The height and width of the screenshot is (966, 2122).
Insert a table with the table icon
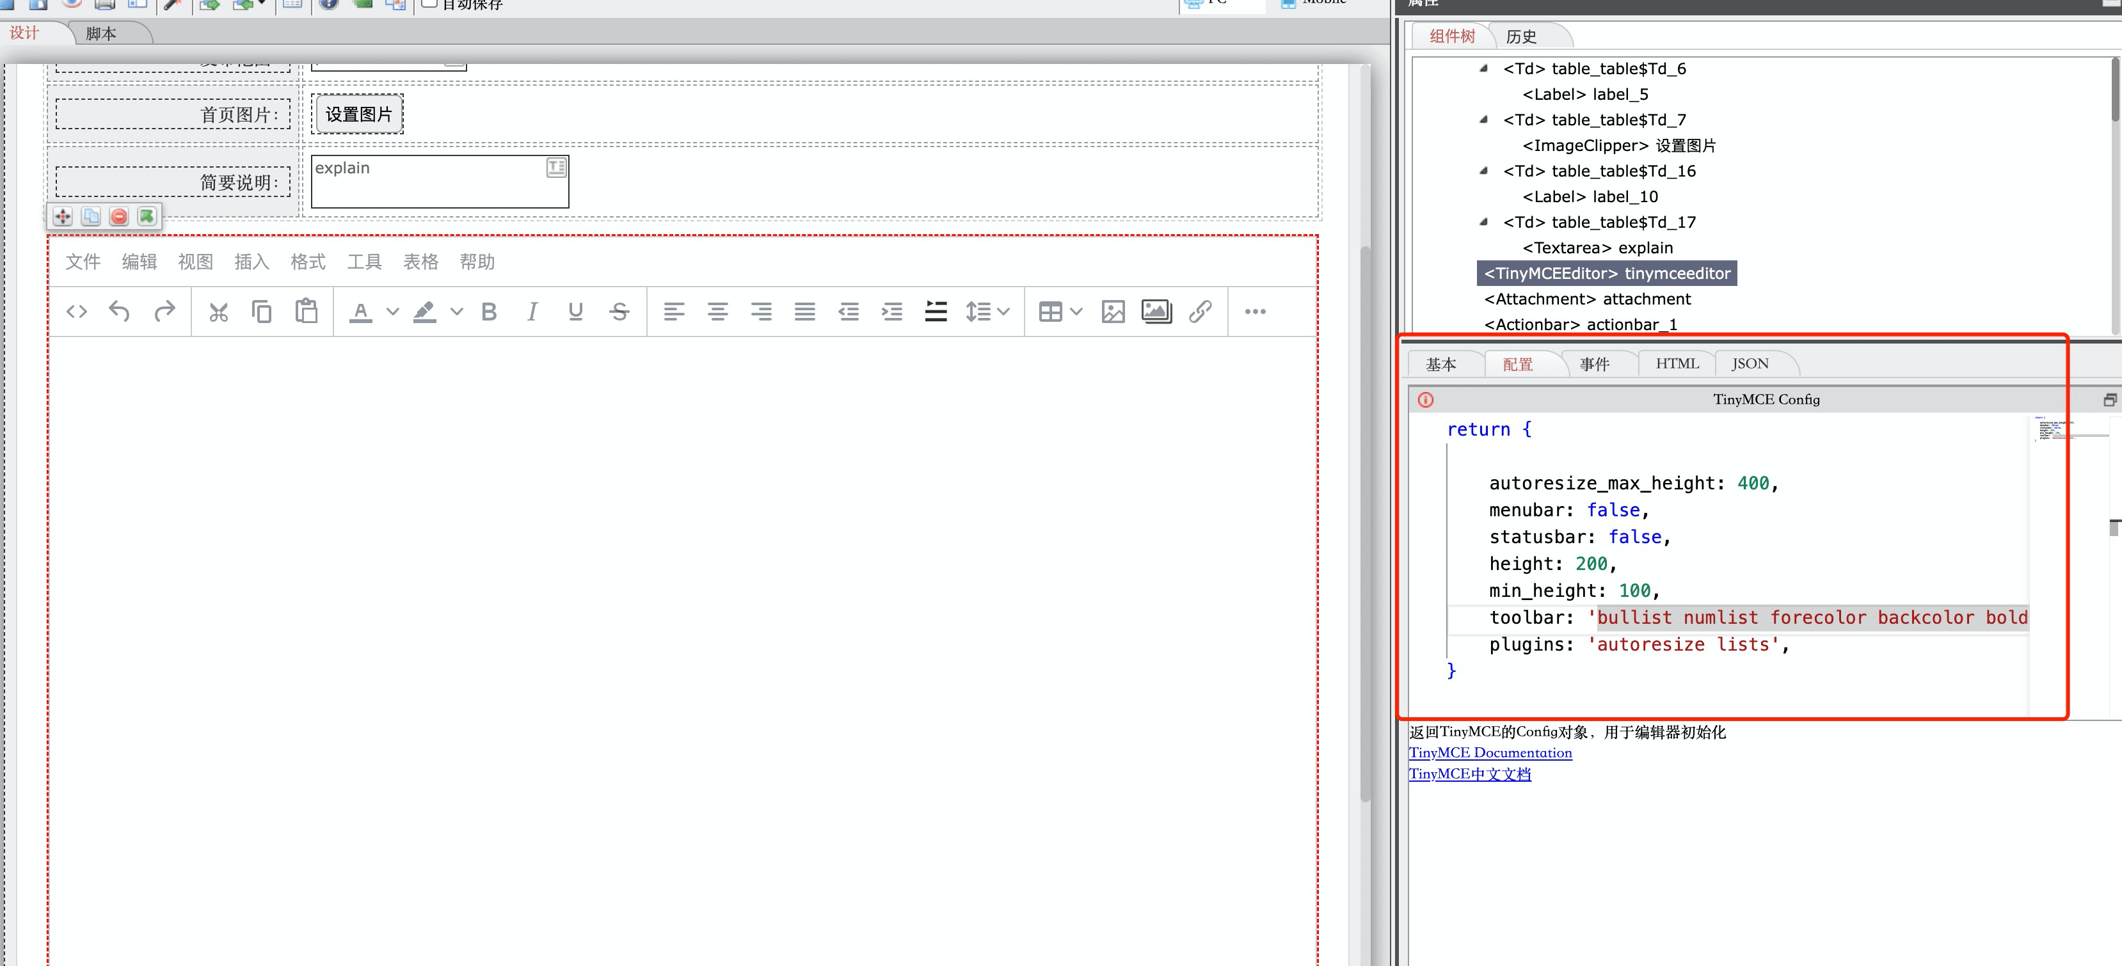click(1050, 312)
